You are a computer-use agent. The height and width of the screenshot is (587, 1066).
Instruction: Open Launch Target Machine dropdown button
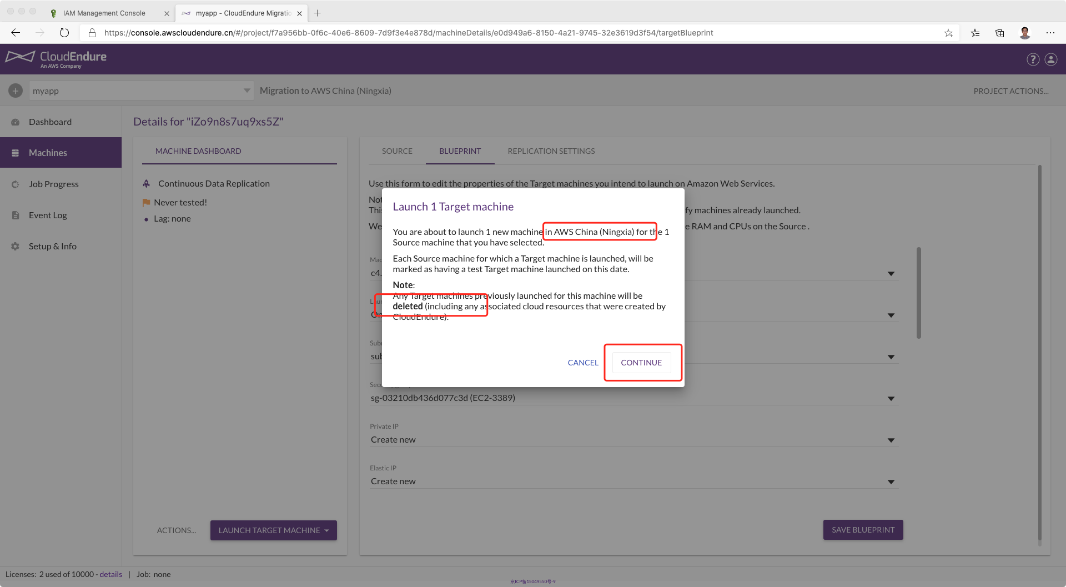click(273, 530)
